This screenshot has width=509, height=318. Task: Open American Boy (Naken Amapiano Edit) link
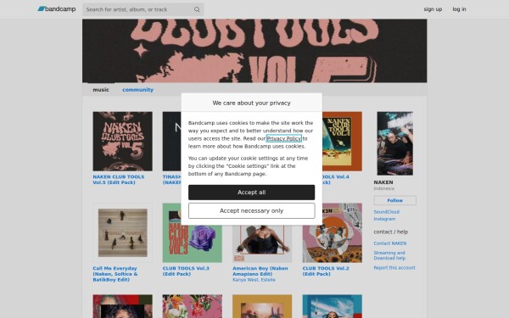click(x=260, y=271)
